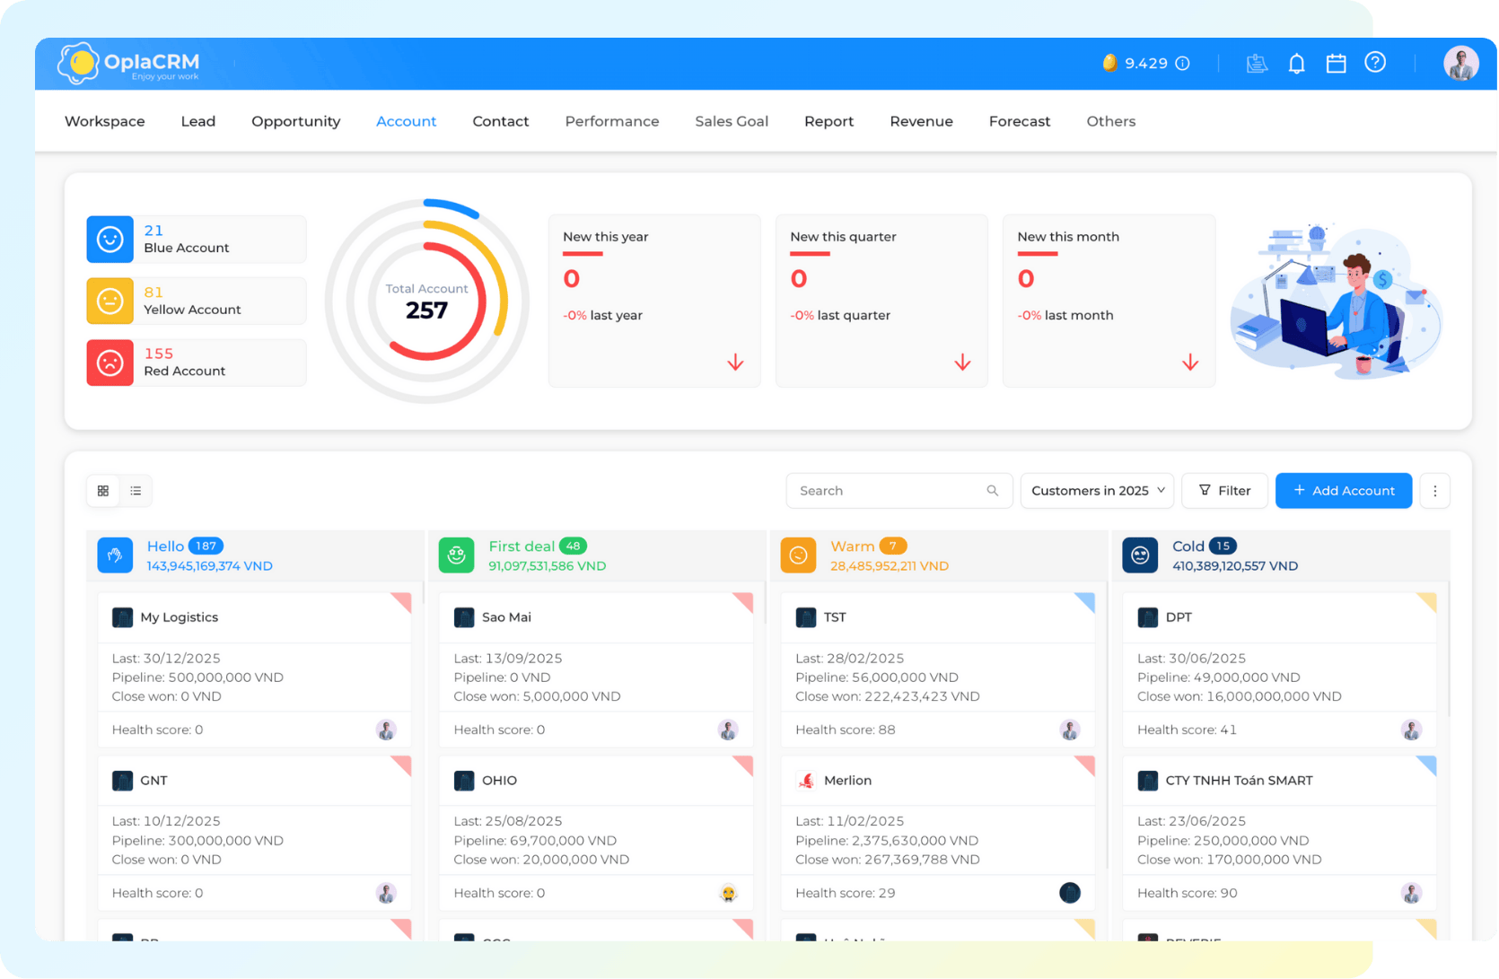Click the Hello stage count badge 187
1499x979 pixels.
(206, 546)
